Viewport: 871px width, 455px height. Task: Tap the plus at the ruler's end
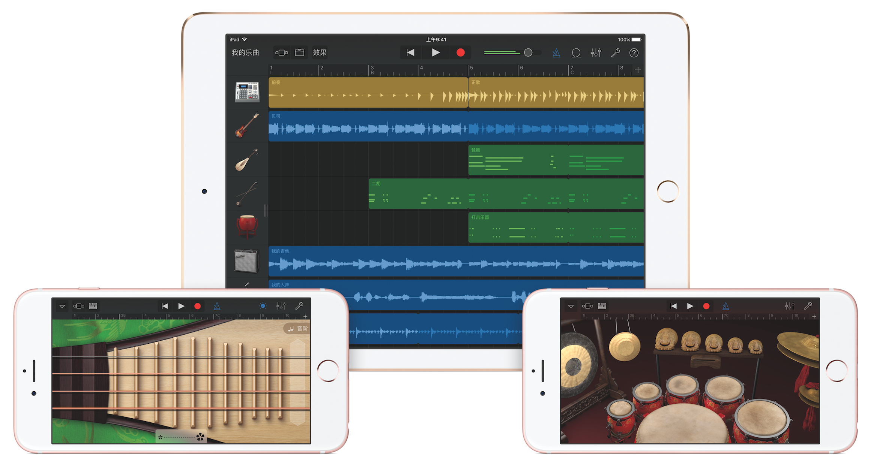click(x=638, y=70)
